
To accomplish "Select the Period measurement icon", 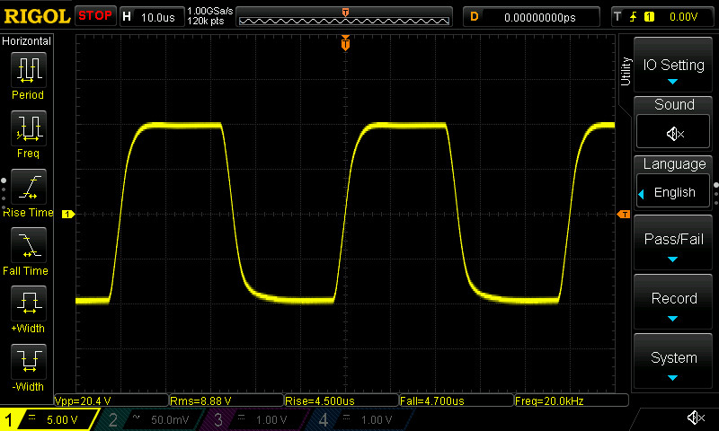I will click(x=29, y=70).
